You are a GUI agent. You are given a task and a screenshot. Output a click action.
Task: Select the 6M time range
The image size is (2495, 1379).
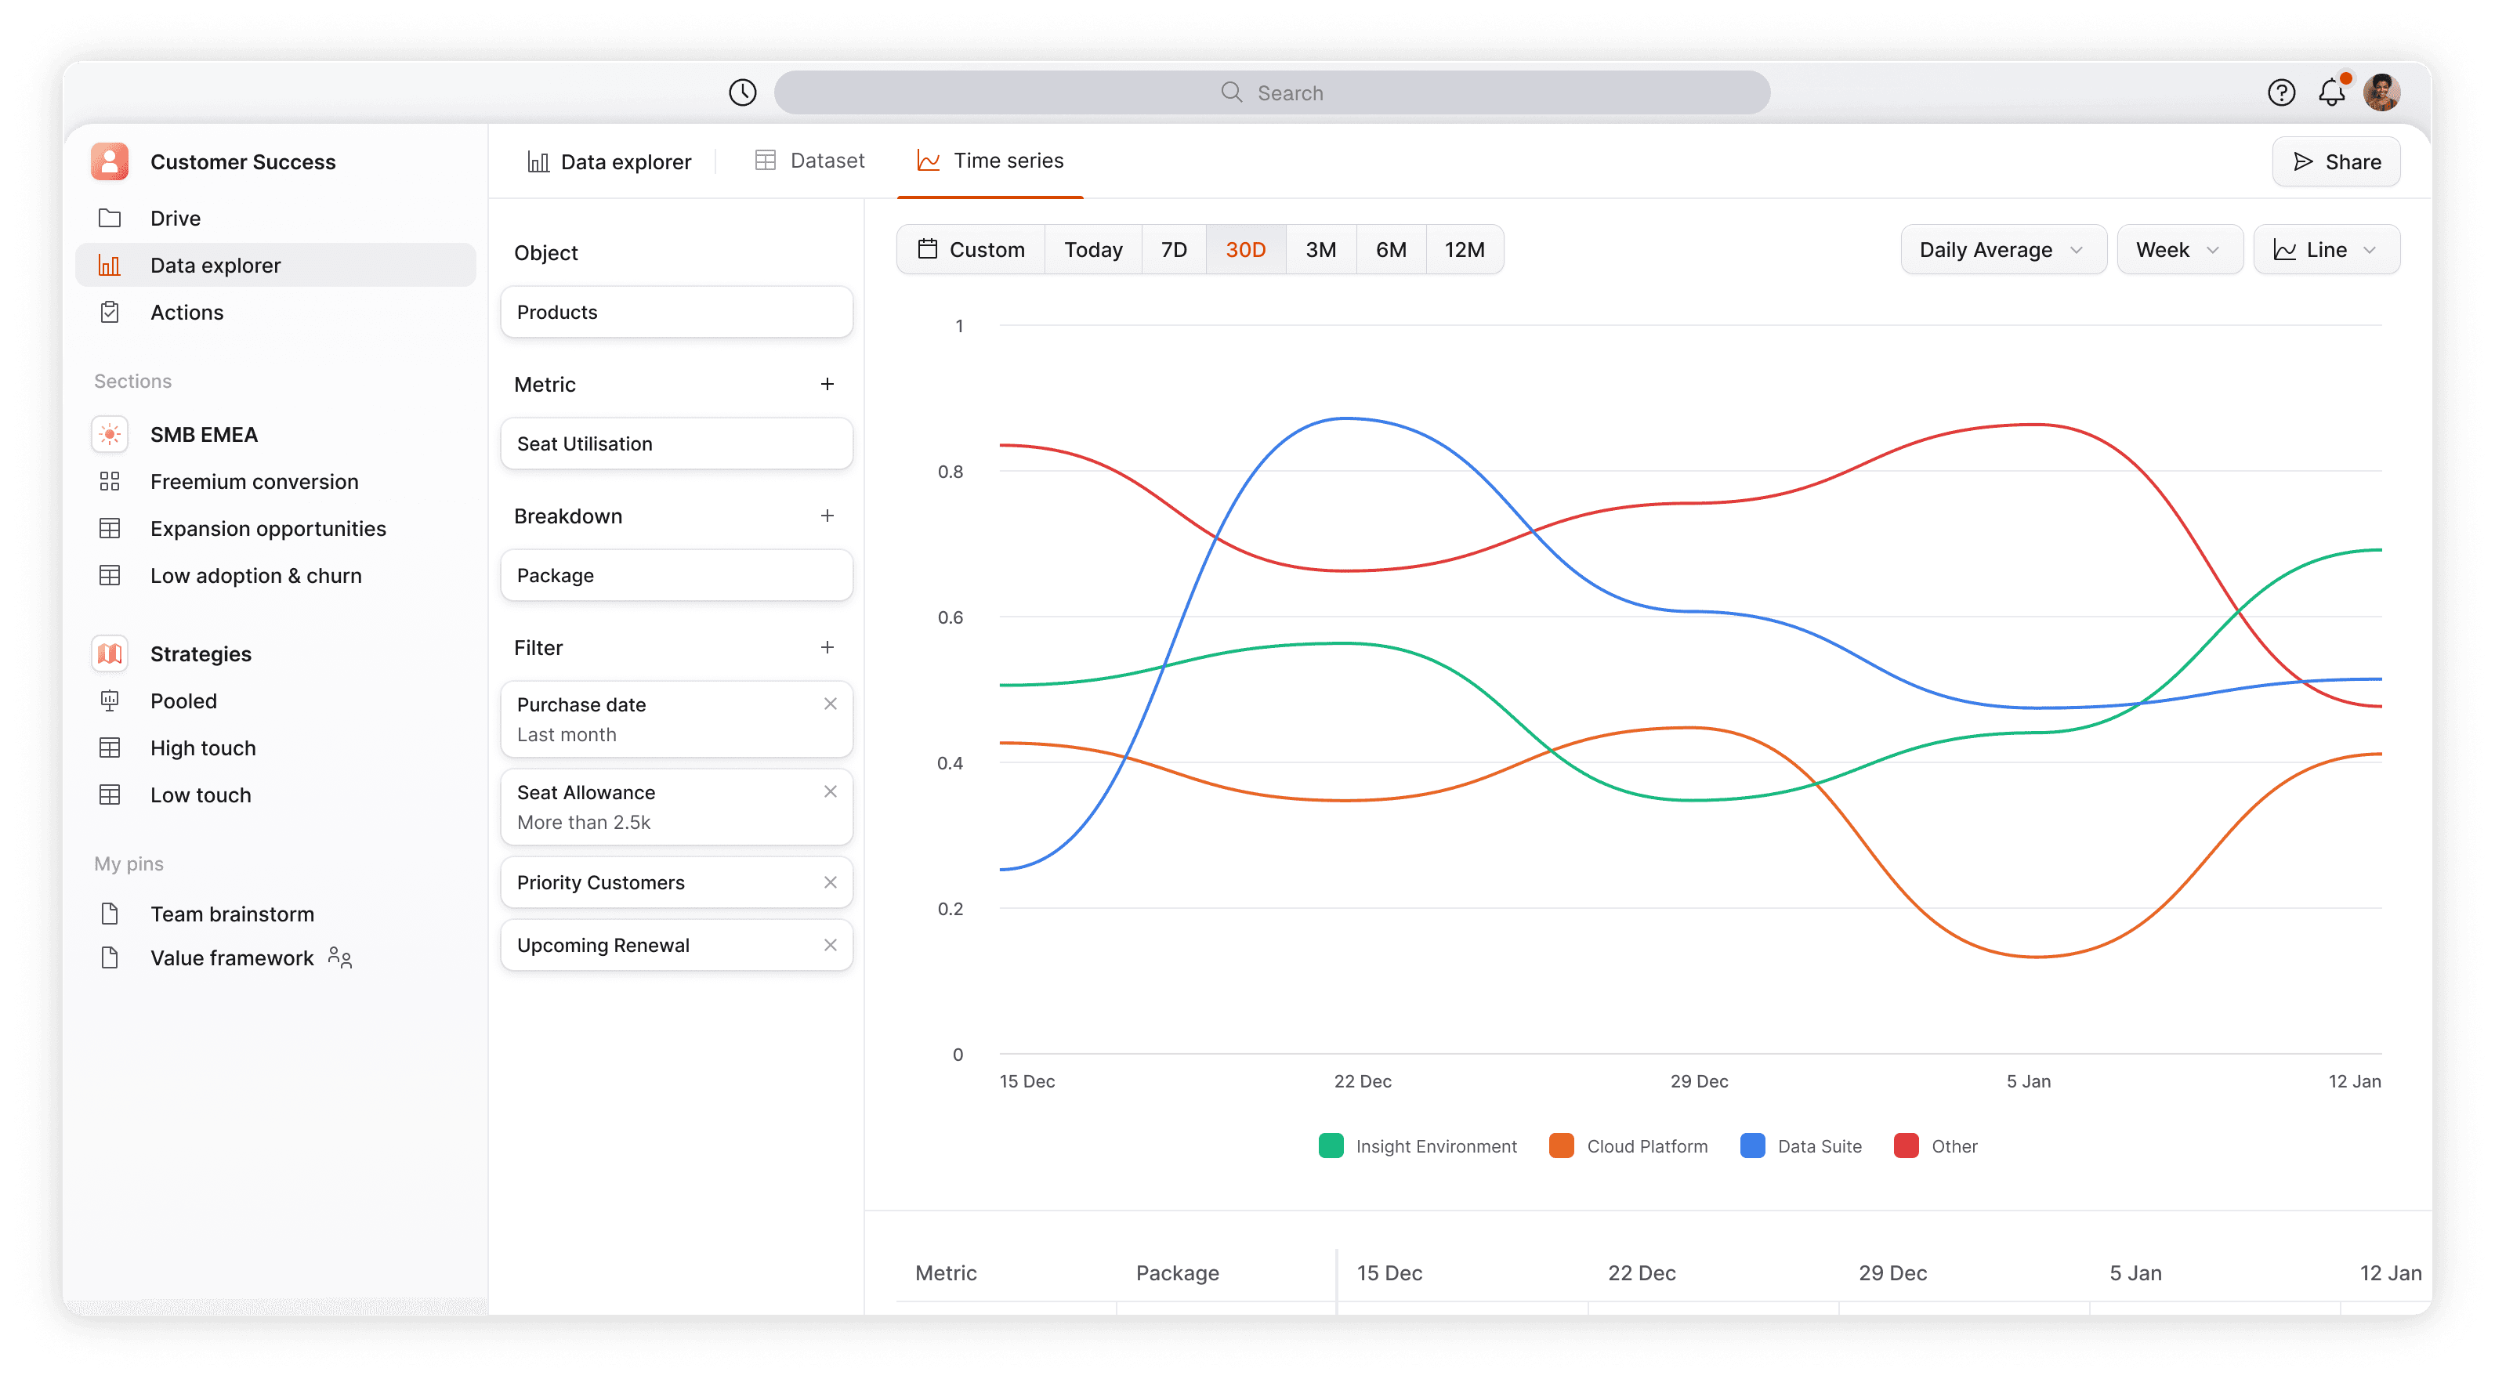[1390, 250]
